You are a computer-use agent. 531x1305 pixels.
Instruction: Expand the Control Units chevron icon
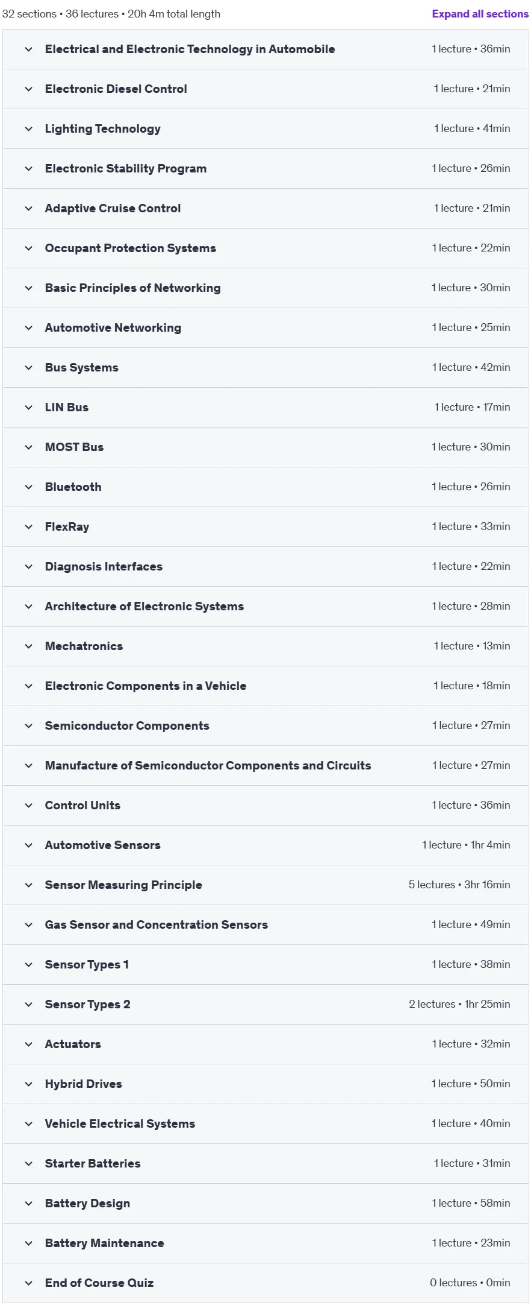(x=28, y=806)
